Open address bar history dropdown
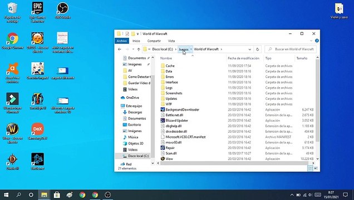This screenshot has width=354, height=200. tap(250, 49)
